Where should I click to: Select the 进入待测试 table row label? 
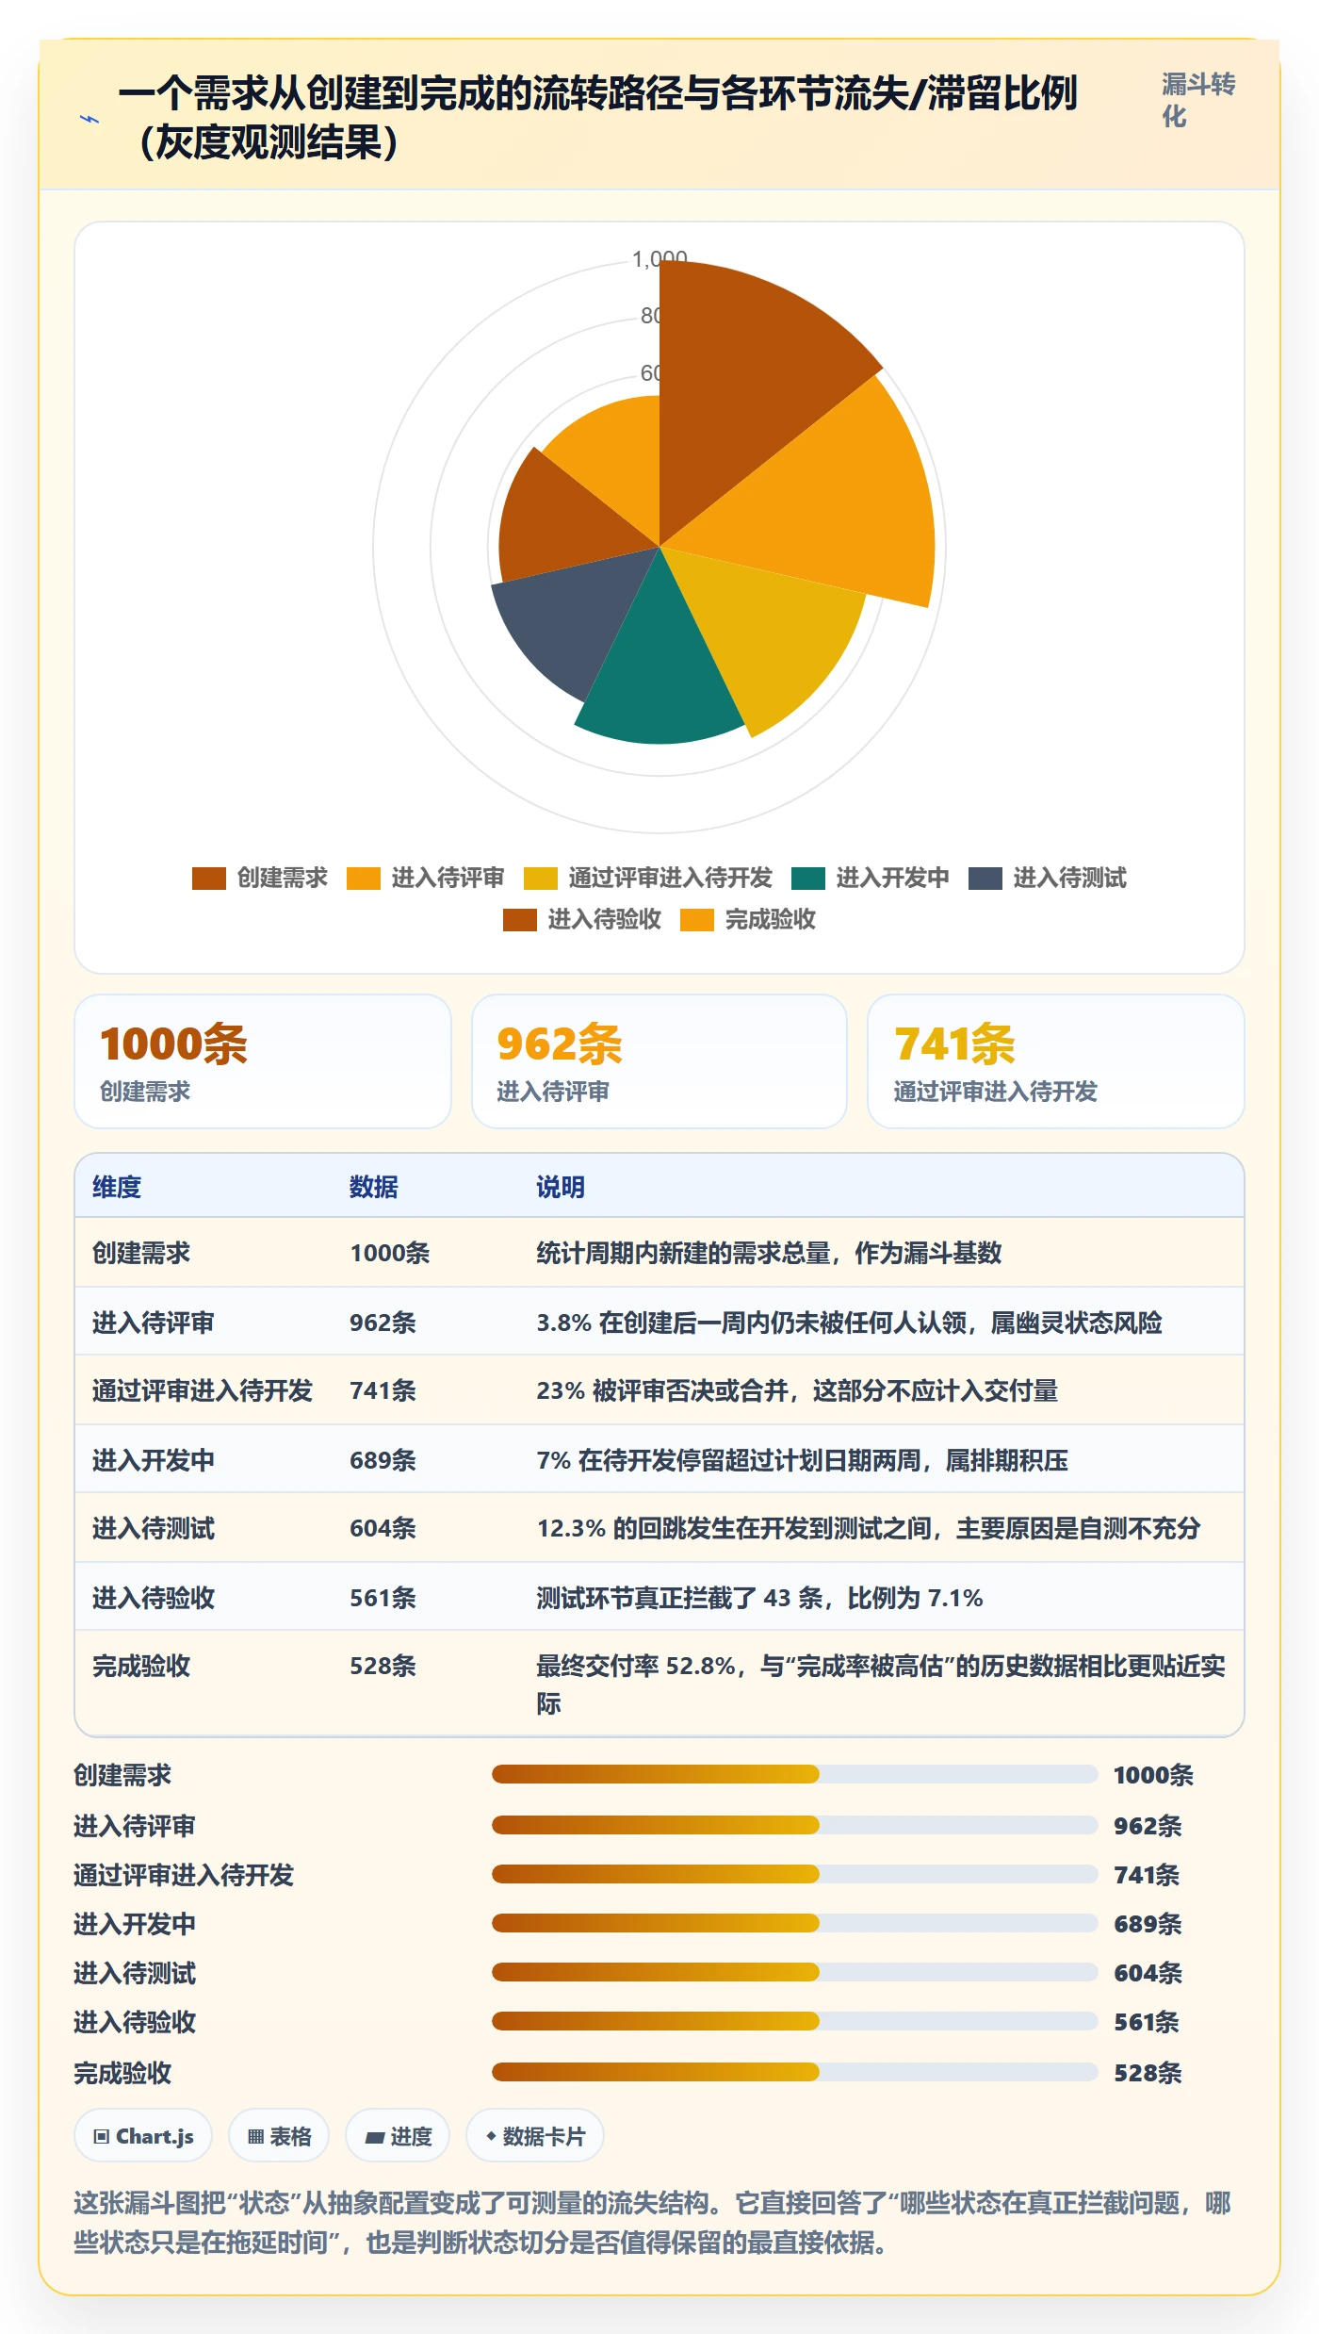(x=154, y=1528)
